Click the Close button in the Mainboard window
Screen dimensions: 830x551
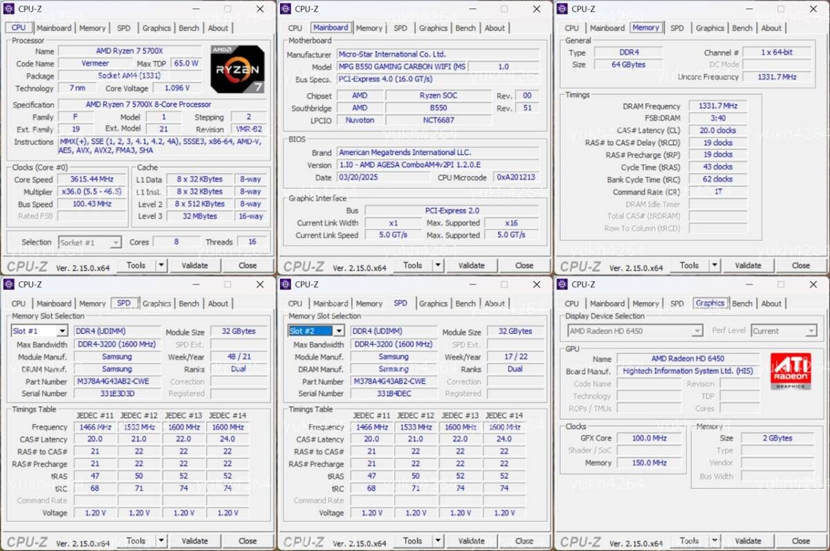click(524, 265)
